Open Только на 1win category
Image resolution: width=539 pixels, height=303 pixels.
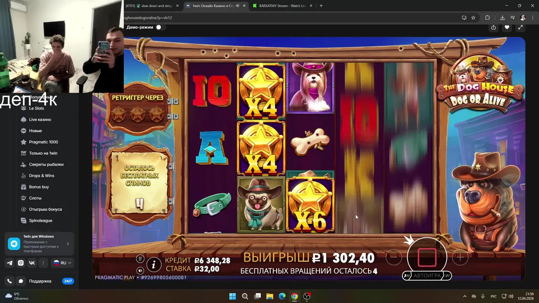pyautogui.click(x=43, y=153)
